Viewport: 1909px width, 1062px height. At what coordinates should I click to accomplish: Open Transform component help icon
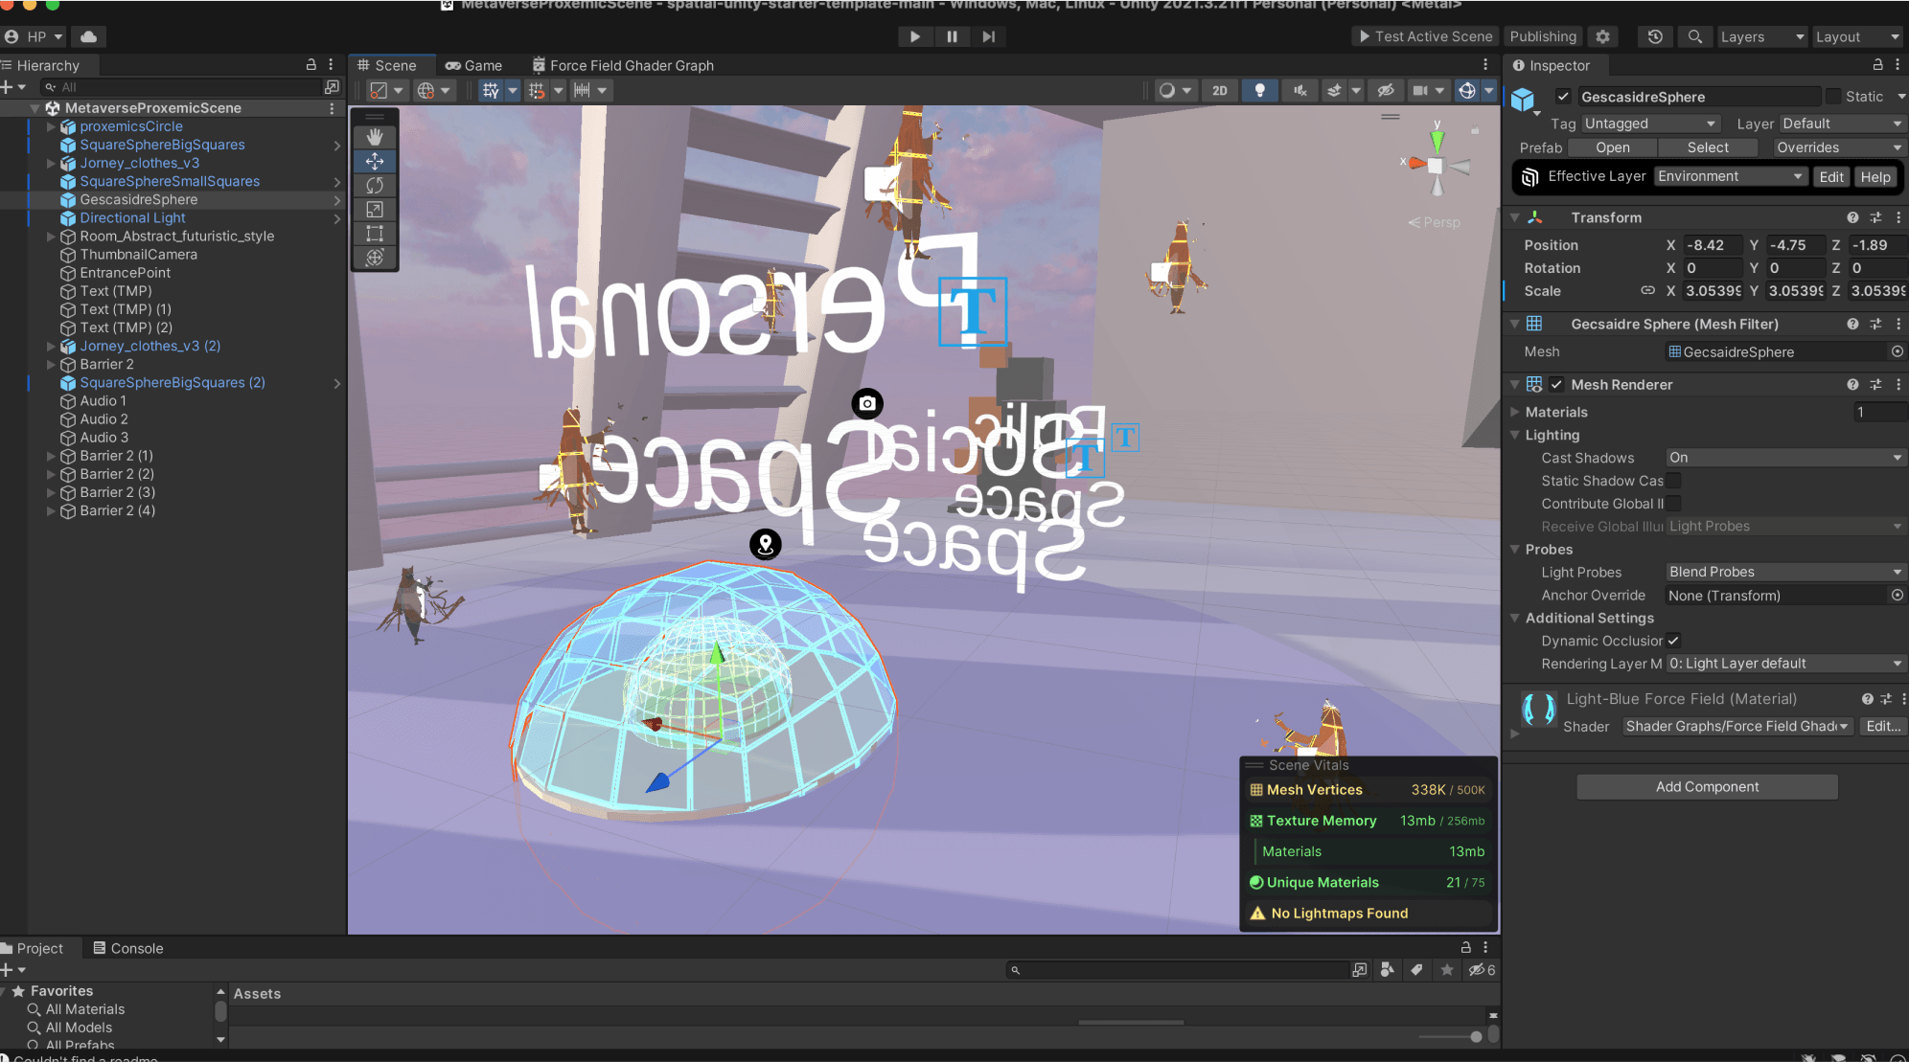pos(1852,217)
